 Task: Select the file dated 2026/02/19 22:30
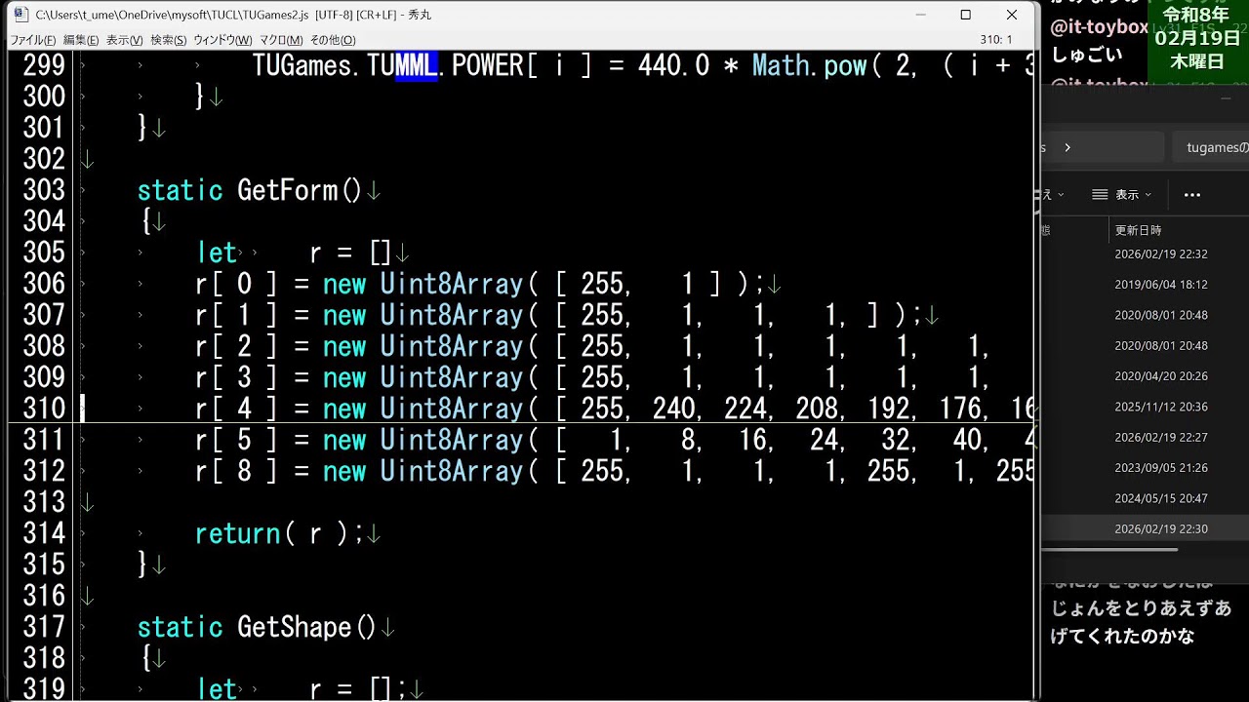(x=1161, y=528)
